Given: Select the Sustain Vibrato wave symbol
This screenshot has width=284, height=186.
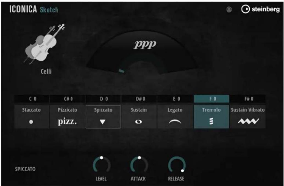Looking at the screenshot, I should (248, 121).
